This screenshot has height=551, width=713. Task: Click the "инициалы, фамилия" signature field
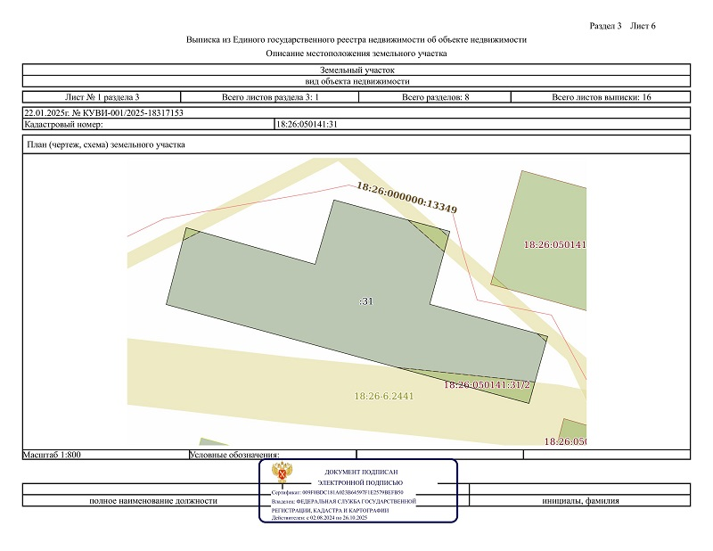(580, 500)
